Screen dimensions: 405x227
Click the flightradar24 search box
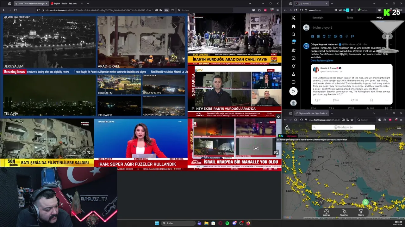(343, 127)
